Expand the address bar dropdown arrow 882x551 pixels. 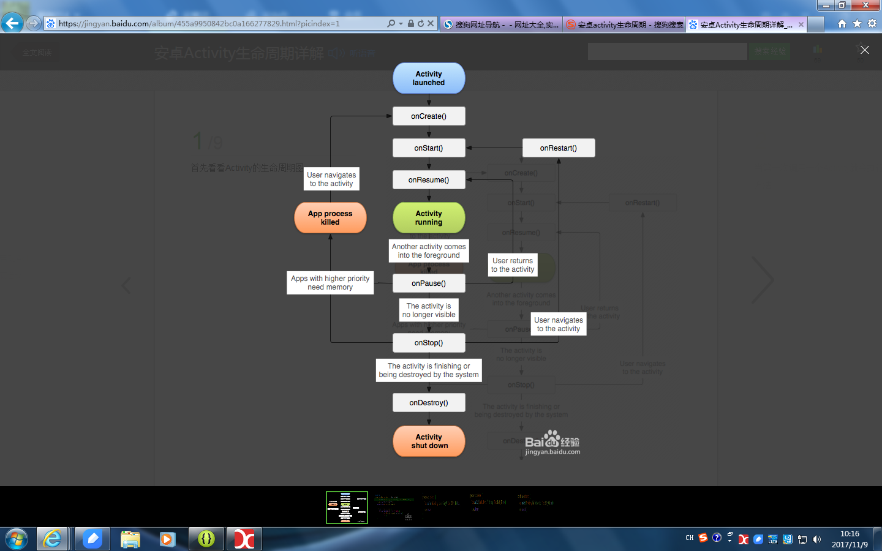(401, 23)
